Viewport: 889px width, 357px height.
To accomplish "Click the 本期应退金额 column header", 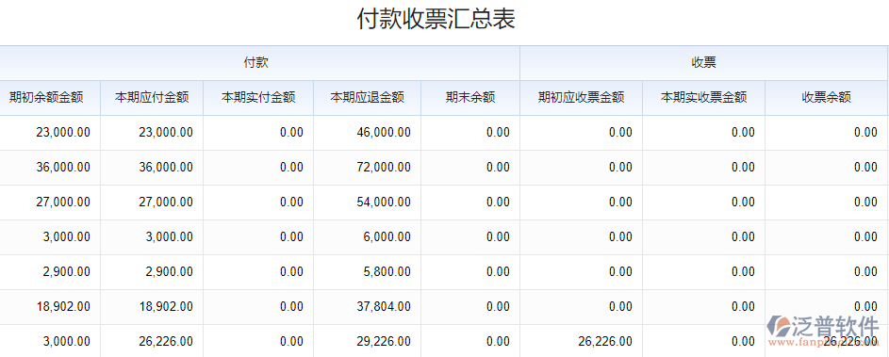I will [367, 97].
